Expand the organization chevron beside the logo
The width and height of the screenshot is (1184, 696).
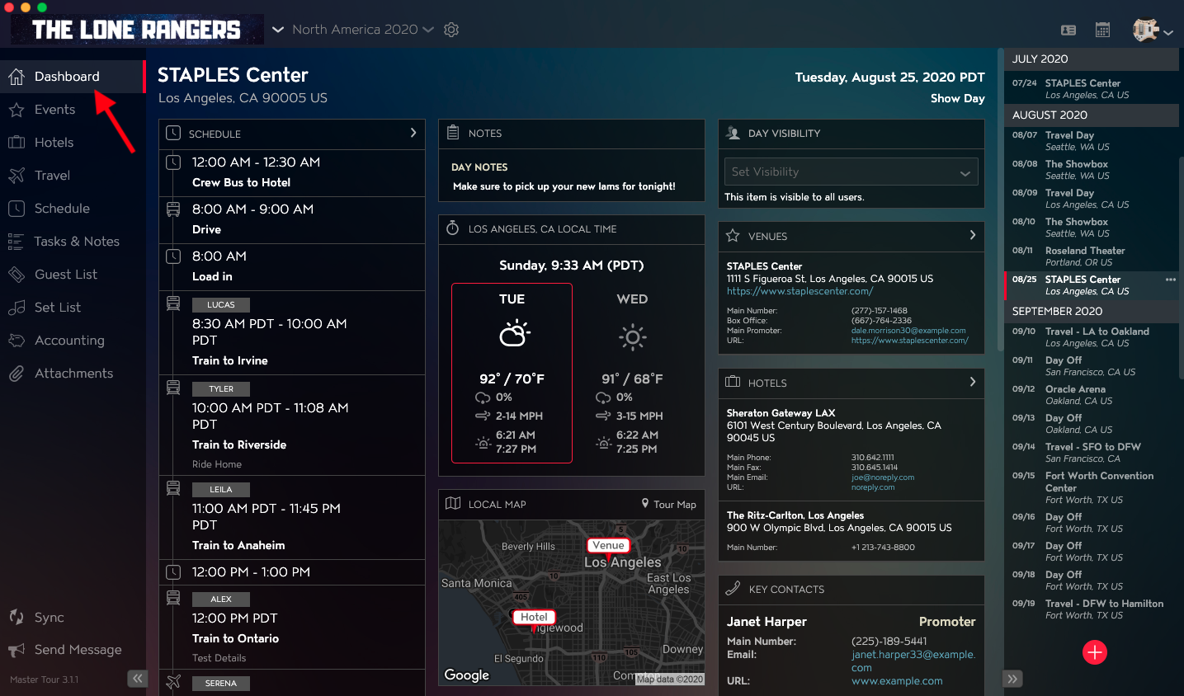coord(278,30)
